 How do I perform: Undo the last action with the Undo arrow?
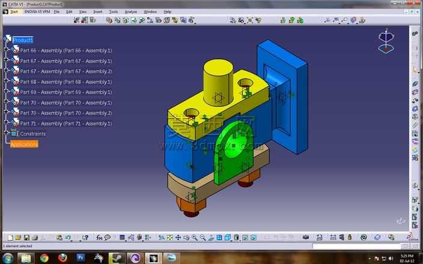click(x=68, y=238)
